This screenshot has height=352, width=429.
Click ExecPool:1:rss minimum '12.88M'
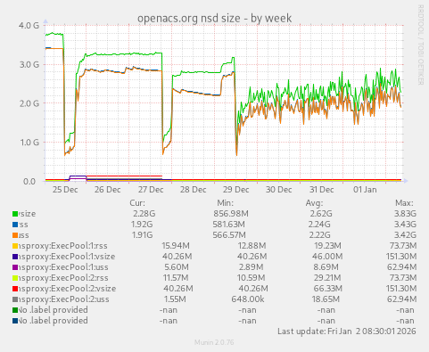[x=252, y=246]
